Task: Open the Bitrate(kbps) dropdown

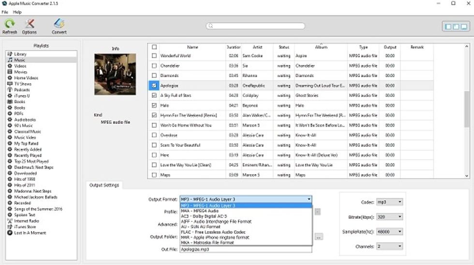Action: pyautogui.click(x=390, y=217)
